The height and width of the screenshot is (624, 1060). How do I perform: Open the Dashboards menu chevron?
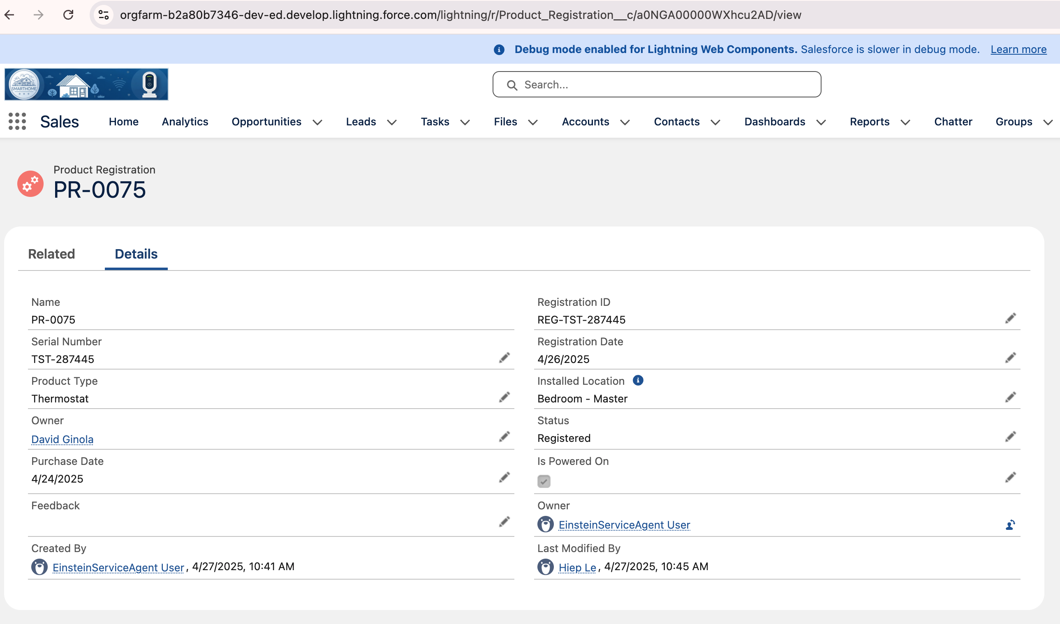(x=821, y=122)
